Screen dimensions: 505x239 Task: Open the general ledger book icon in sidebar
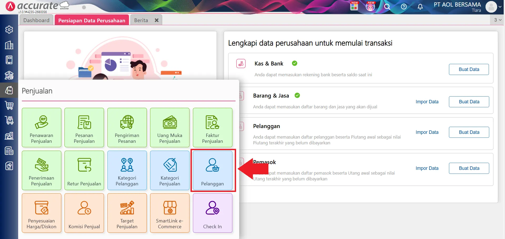[9, 60]
